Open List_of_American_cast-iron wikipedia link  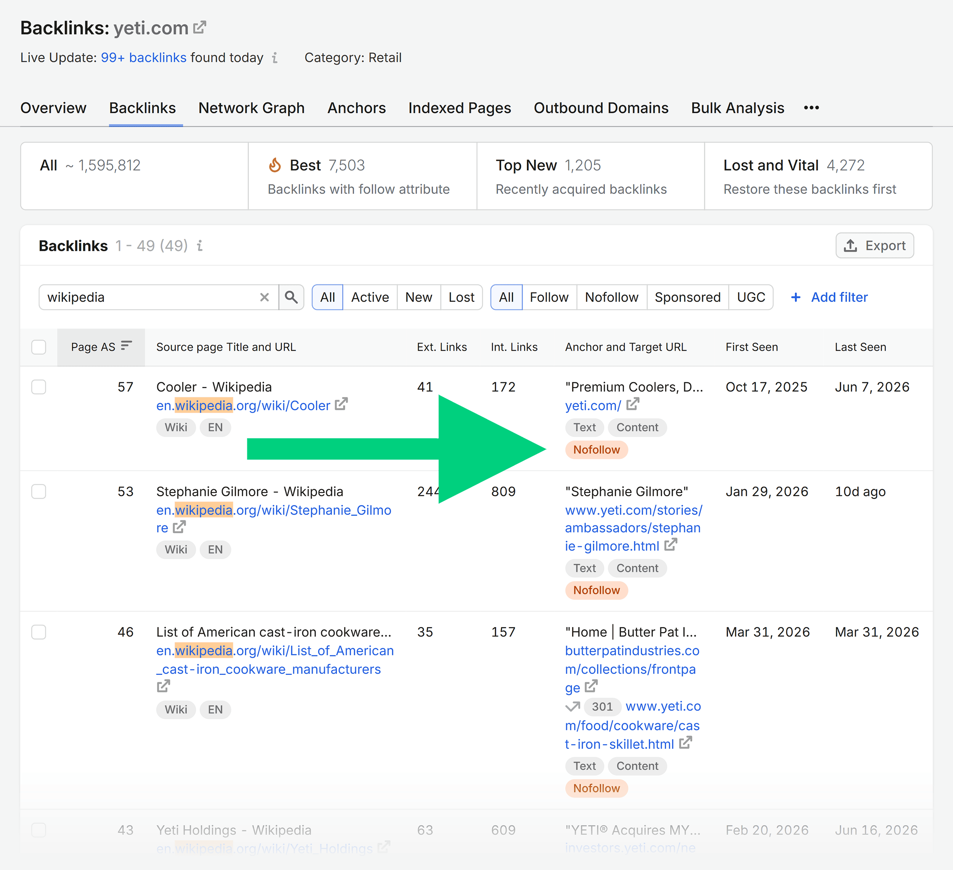(x=275, y=660)
